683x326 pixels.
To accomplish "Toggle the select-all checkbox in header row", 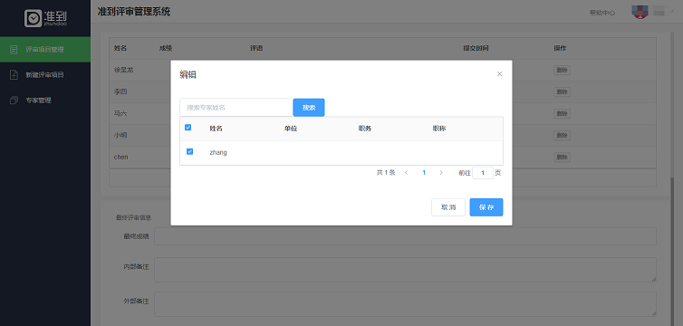I will click(188, 128).
